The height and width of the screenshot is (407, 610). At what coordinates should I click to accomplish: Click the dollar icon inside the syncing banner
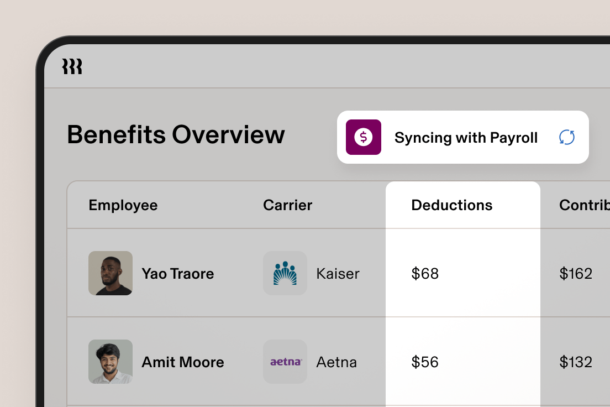363,137
